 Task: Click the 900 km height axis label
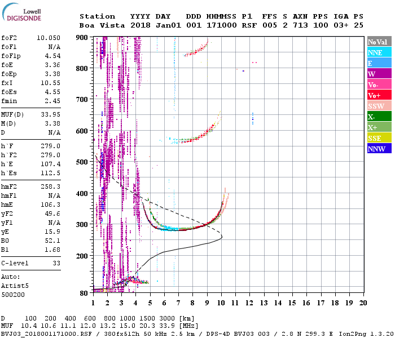point(82,38)
